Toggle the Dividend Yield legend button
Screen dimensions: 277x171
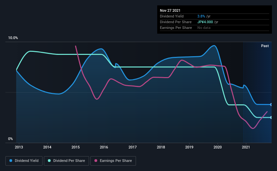pyautogui.click(x=24, y=161)
